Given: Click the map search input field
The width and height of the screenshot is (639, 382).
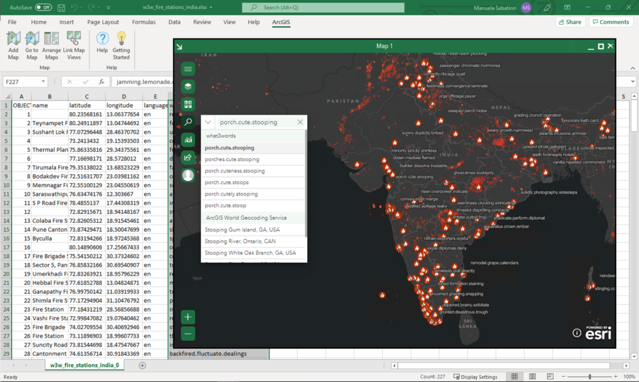Looking at the screenshot, I should point(254,122).
